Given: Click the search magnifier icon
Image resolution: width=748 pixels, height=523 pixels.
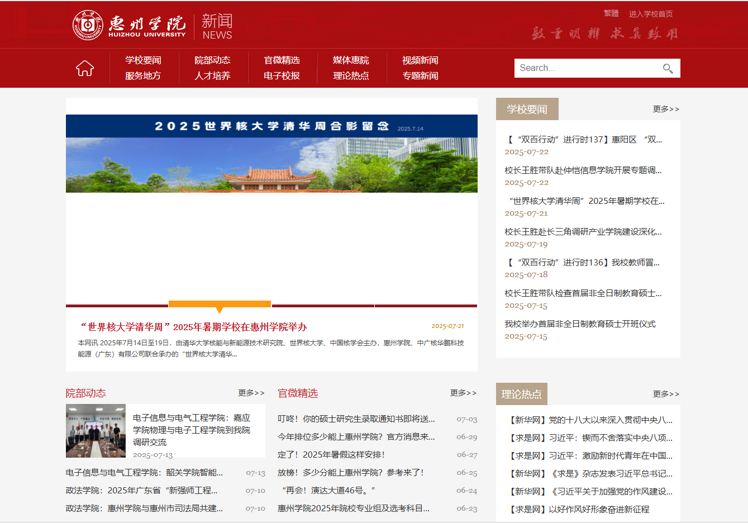Looking at the screenshot, I should 668,68.
